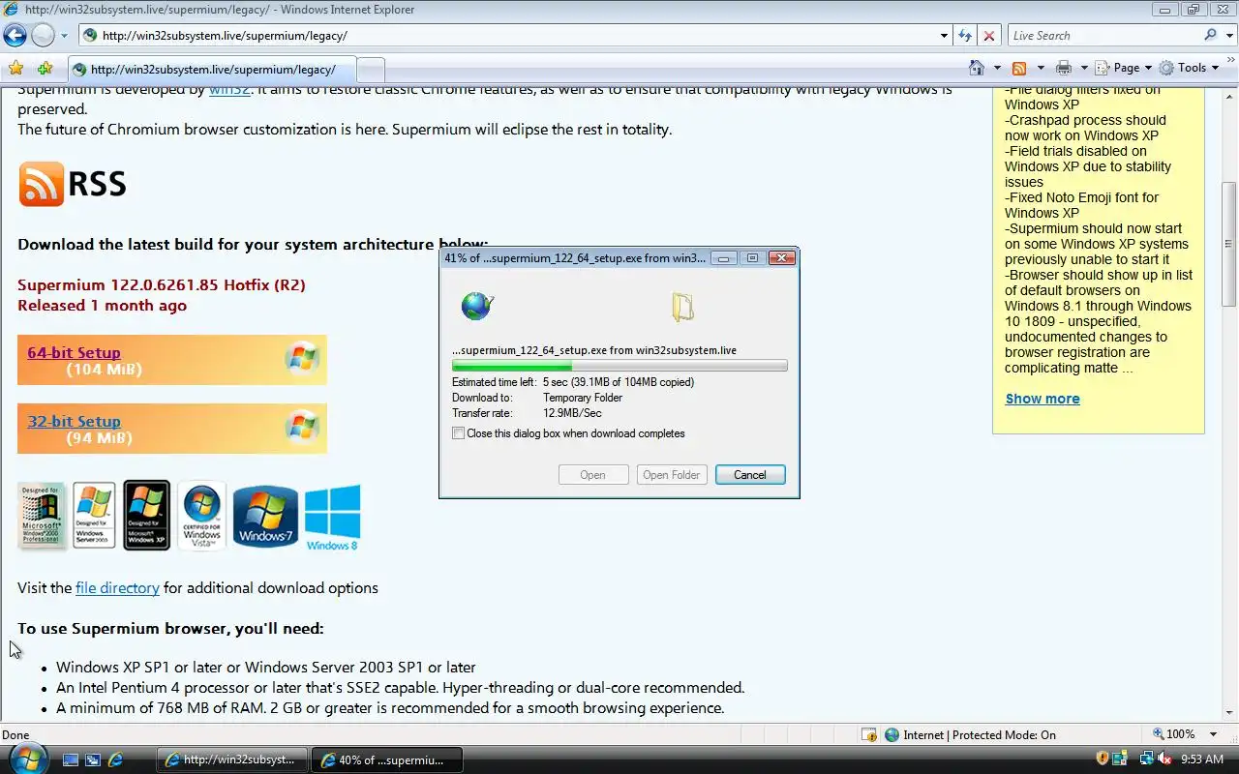Open the recent pages dropdown arrow
The height and width of the screenshot is (774, 1239).
tap(64, 36)
